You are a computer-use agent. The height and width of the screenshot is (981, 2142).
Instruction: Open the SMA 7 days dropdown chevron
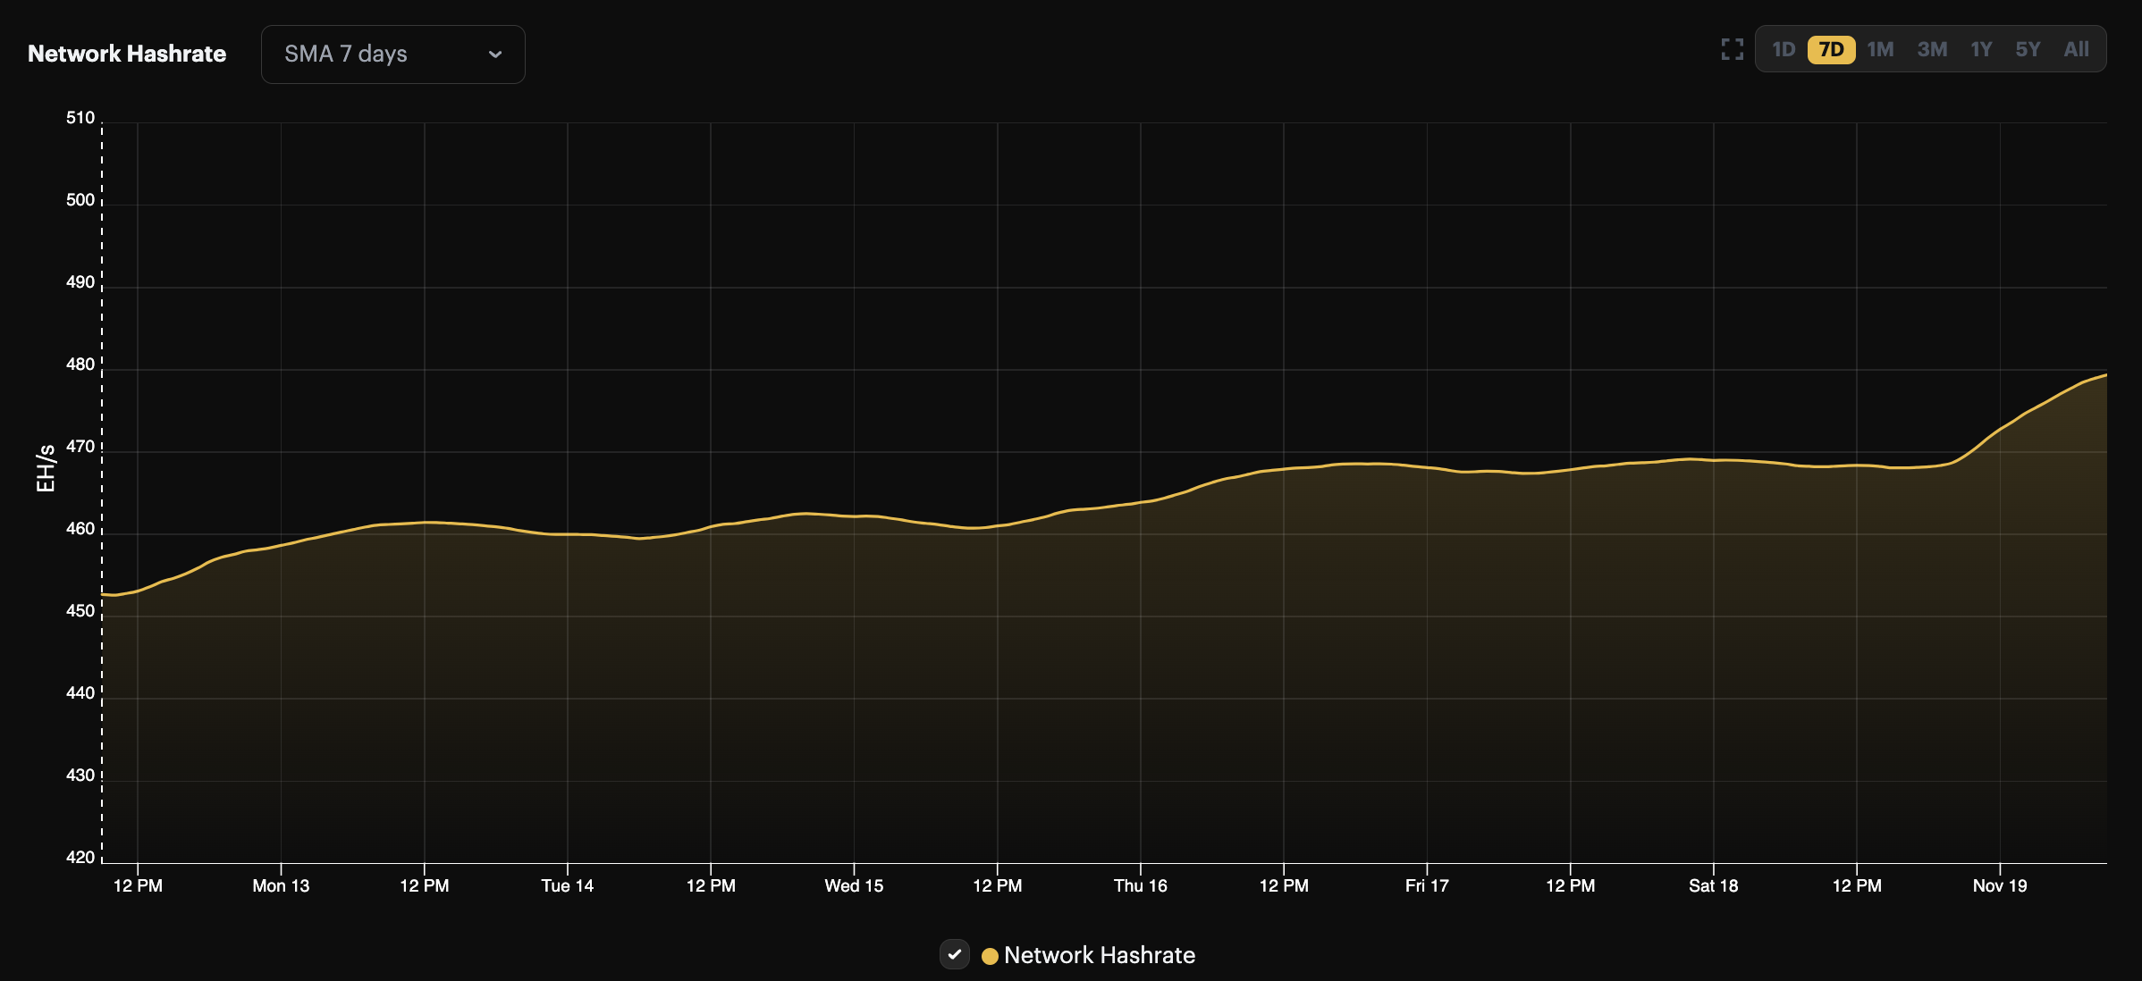click(495, 54)
